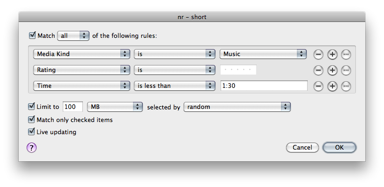This screenshot has width=384, height=187.
Task: Click the ellipsis button on Media Kind row
Action: point(346,54)
